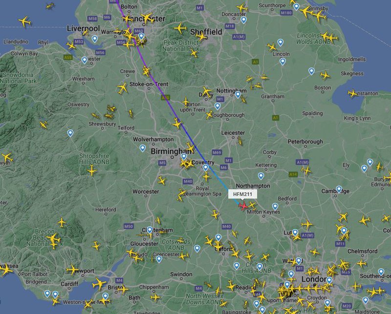This screenshot has width=391, height=314.
Task: Click the airport pin west of Wolverhampton
Action: [x=142, y=148]
